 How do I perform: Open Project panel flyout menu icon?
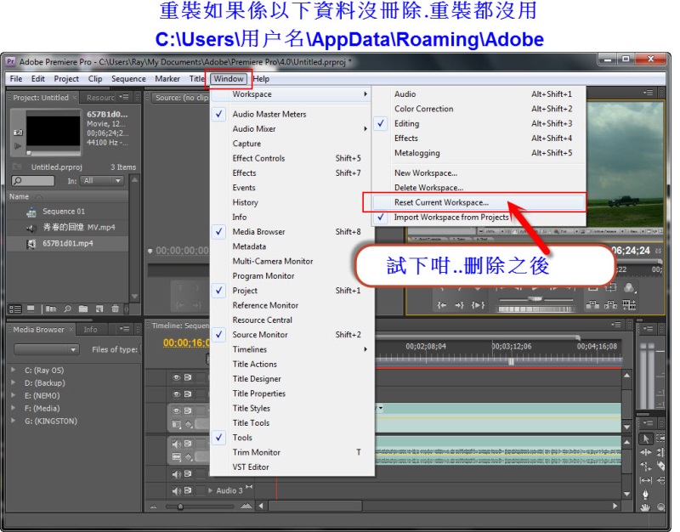click(x=124, y=97)
